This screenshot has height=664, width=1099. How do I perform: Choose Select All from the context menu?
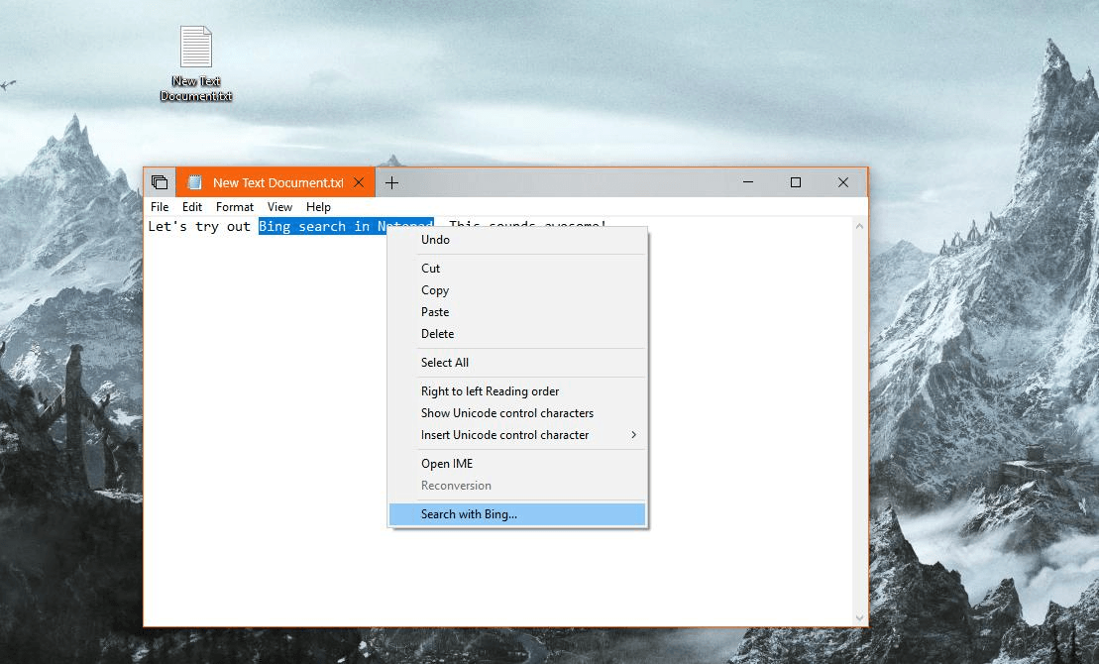click(x=517, y=363)
